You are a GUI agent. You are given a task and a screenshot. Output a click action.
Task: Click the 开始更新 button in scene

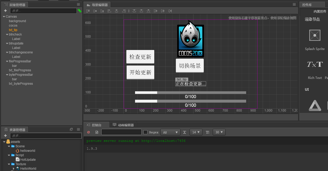pyautogui.click(x=140, y=72)
